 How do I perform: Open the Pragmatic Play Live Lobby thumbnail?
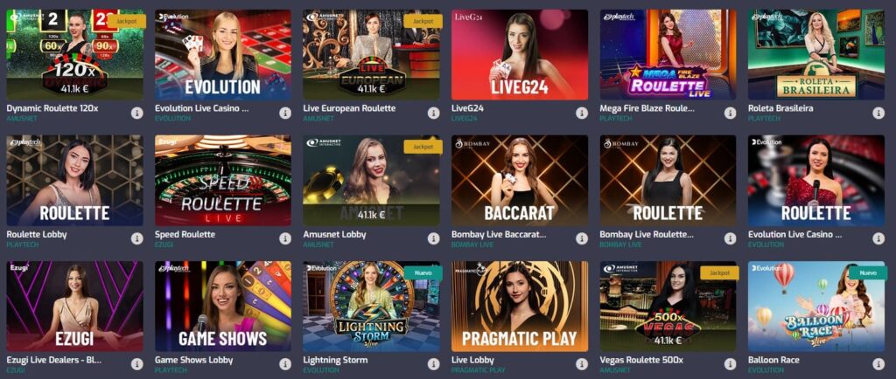tap(520, 306)
